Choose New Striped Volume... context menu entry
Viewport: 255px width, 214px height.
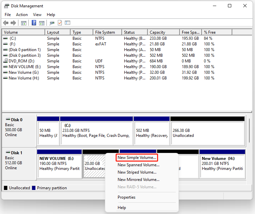point(137,172)
